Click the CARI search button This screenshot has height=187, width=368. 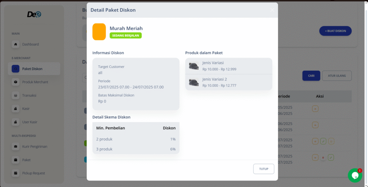click(311, 76)
